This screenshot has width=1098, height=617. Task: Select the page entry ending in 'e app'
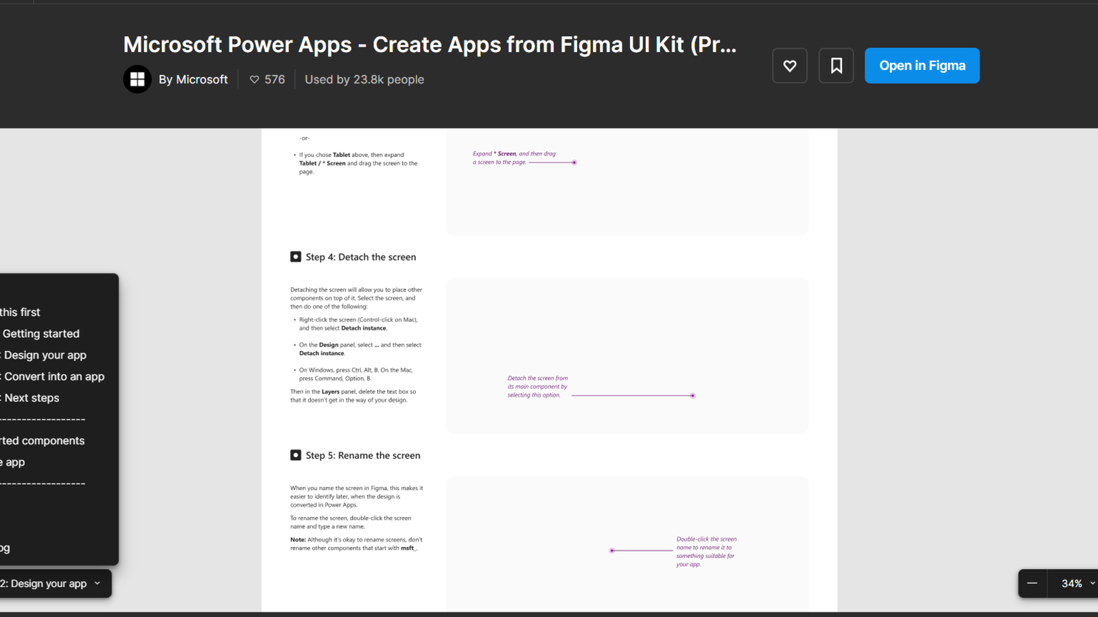pyautogui.click(x=13, y=462)
